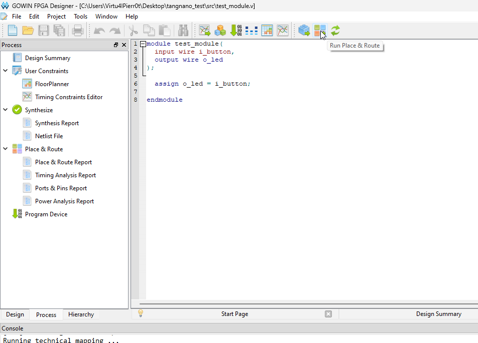This screenshot has width=478, height=343.
Task: Click the editor's horizontal scrollbar
Action: (x=308, y=303)
